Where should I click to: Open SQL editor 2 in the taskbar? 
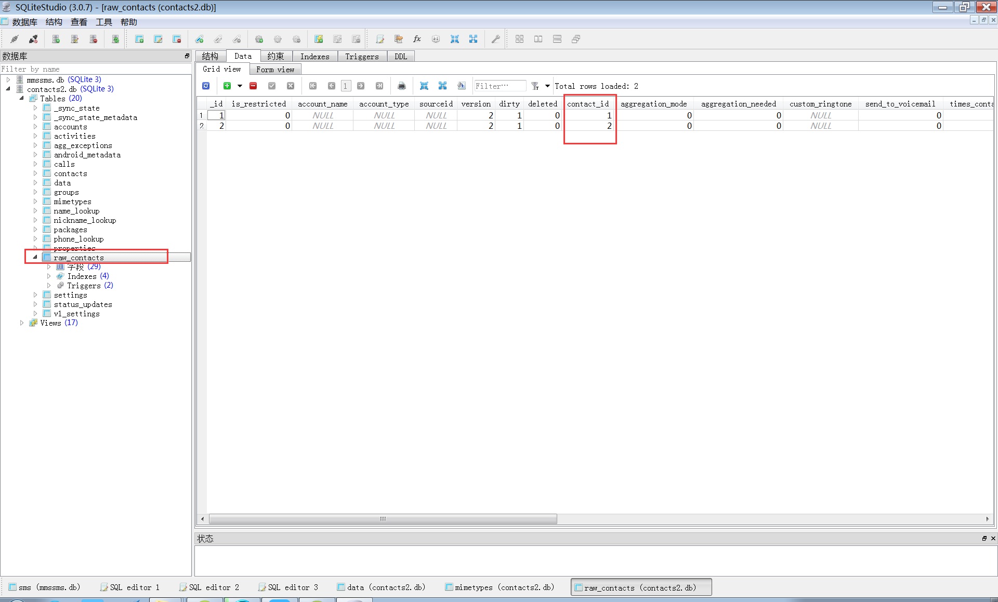tap(209, 587)
